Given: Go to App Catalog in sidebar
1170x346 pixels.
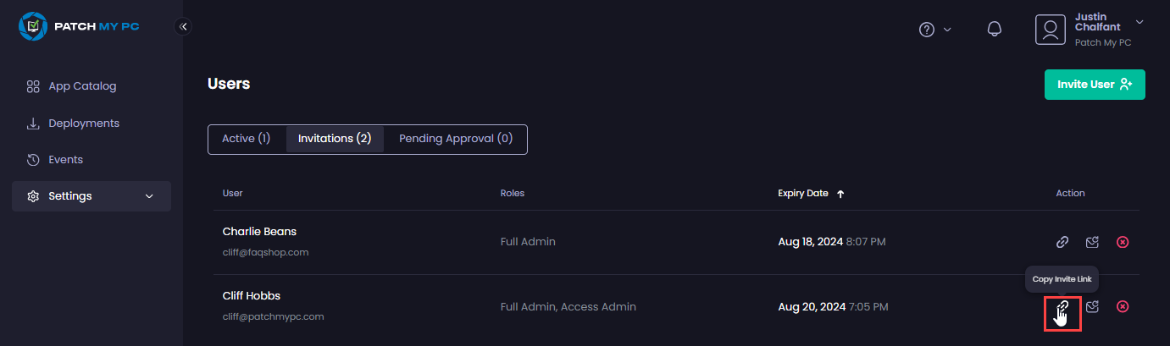Looking at the screenshot, I should coord(82,86).
